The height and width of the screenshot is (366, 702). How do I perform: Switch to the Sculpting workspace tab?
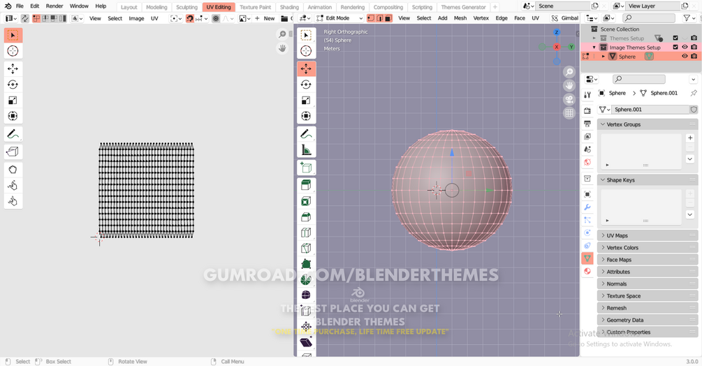187,7
